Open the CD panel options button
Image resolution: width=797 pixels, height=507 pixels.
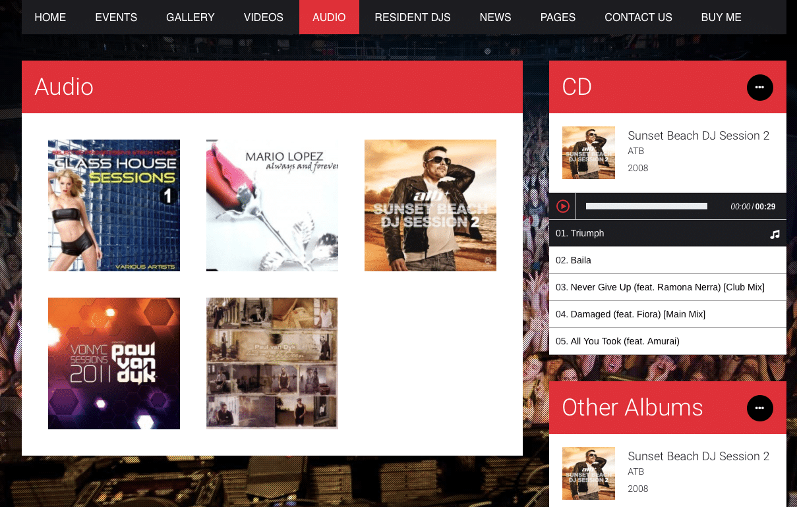(760, 87)
